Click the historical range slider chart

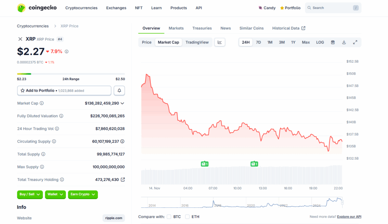(241, 202)
